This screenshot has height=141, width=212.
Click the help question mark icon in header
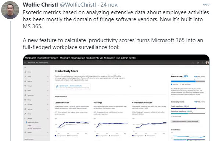coord(202,63)
